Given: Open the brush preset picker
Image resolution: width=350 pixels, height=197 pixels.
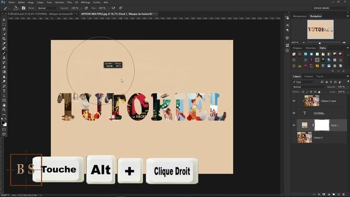Looking at the screenshot, I should point(16,8).
